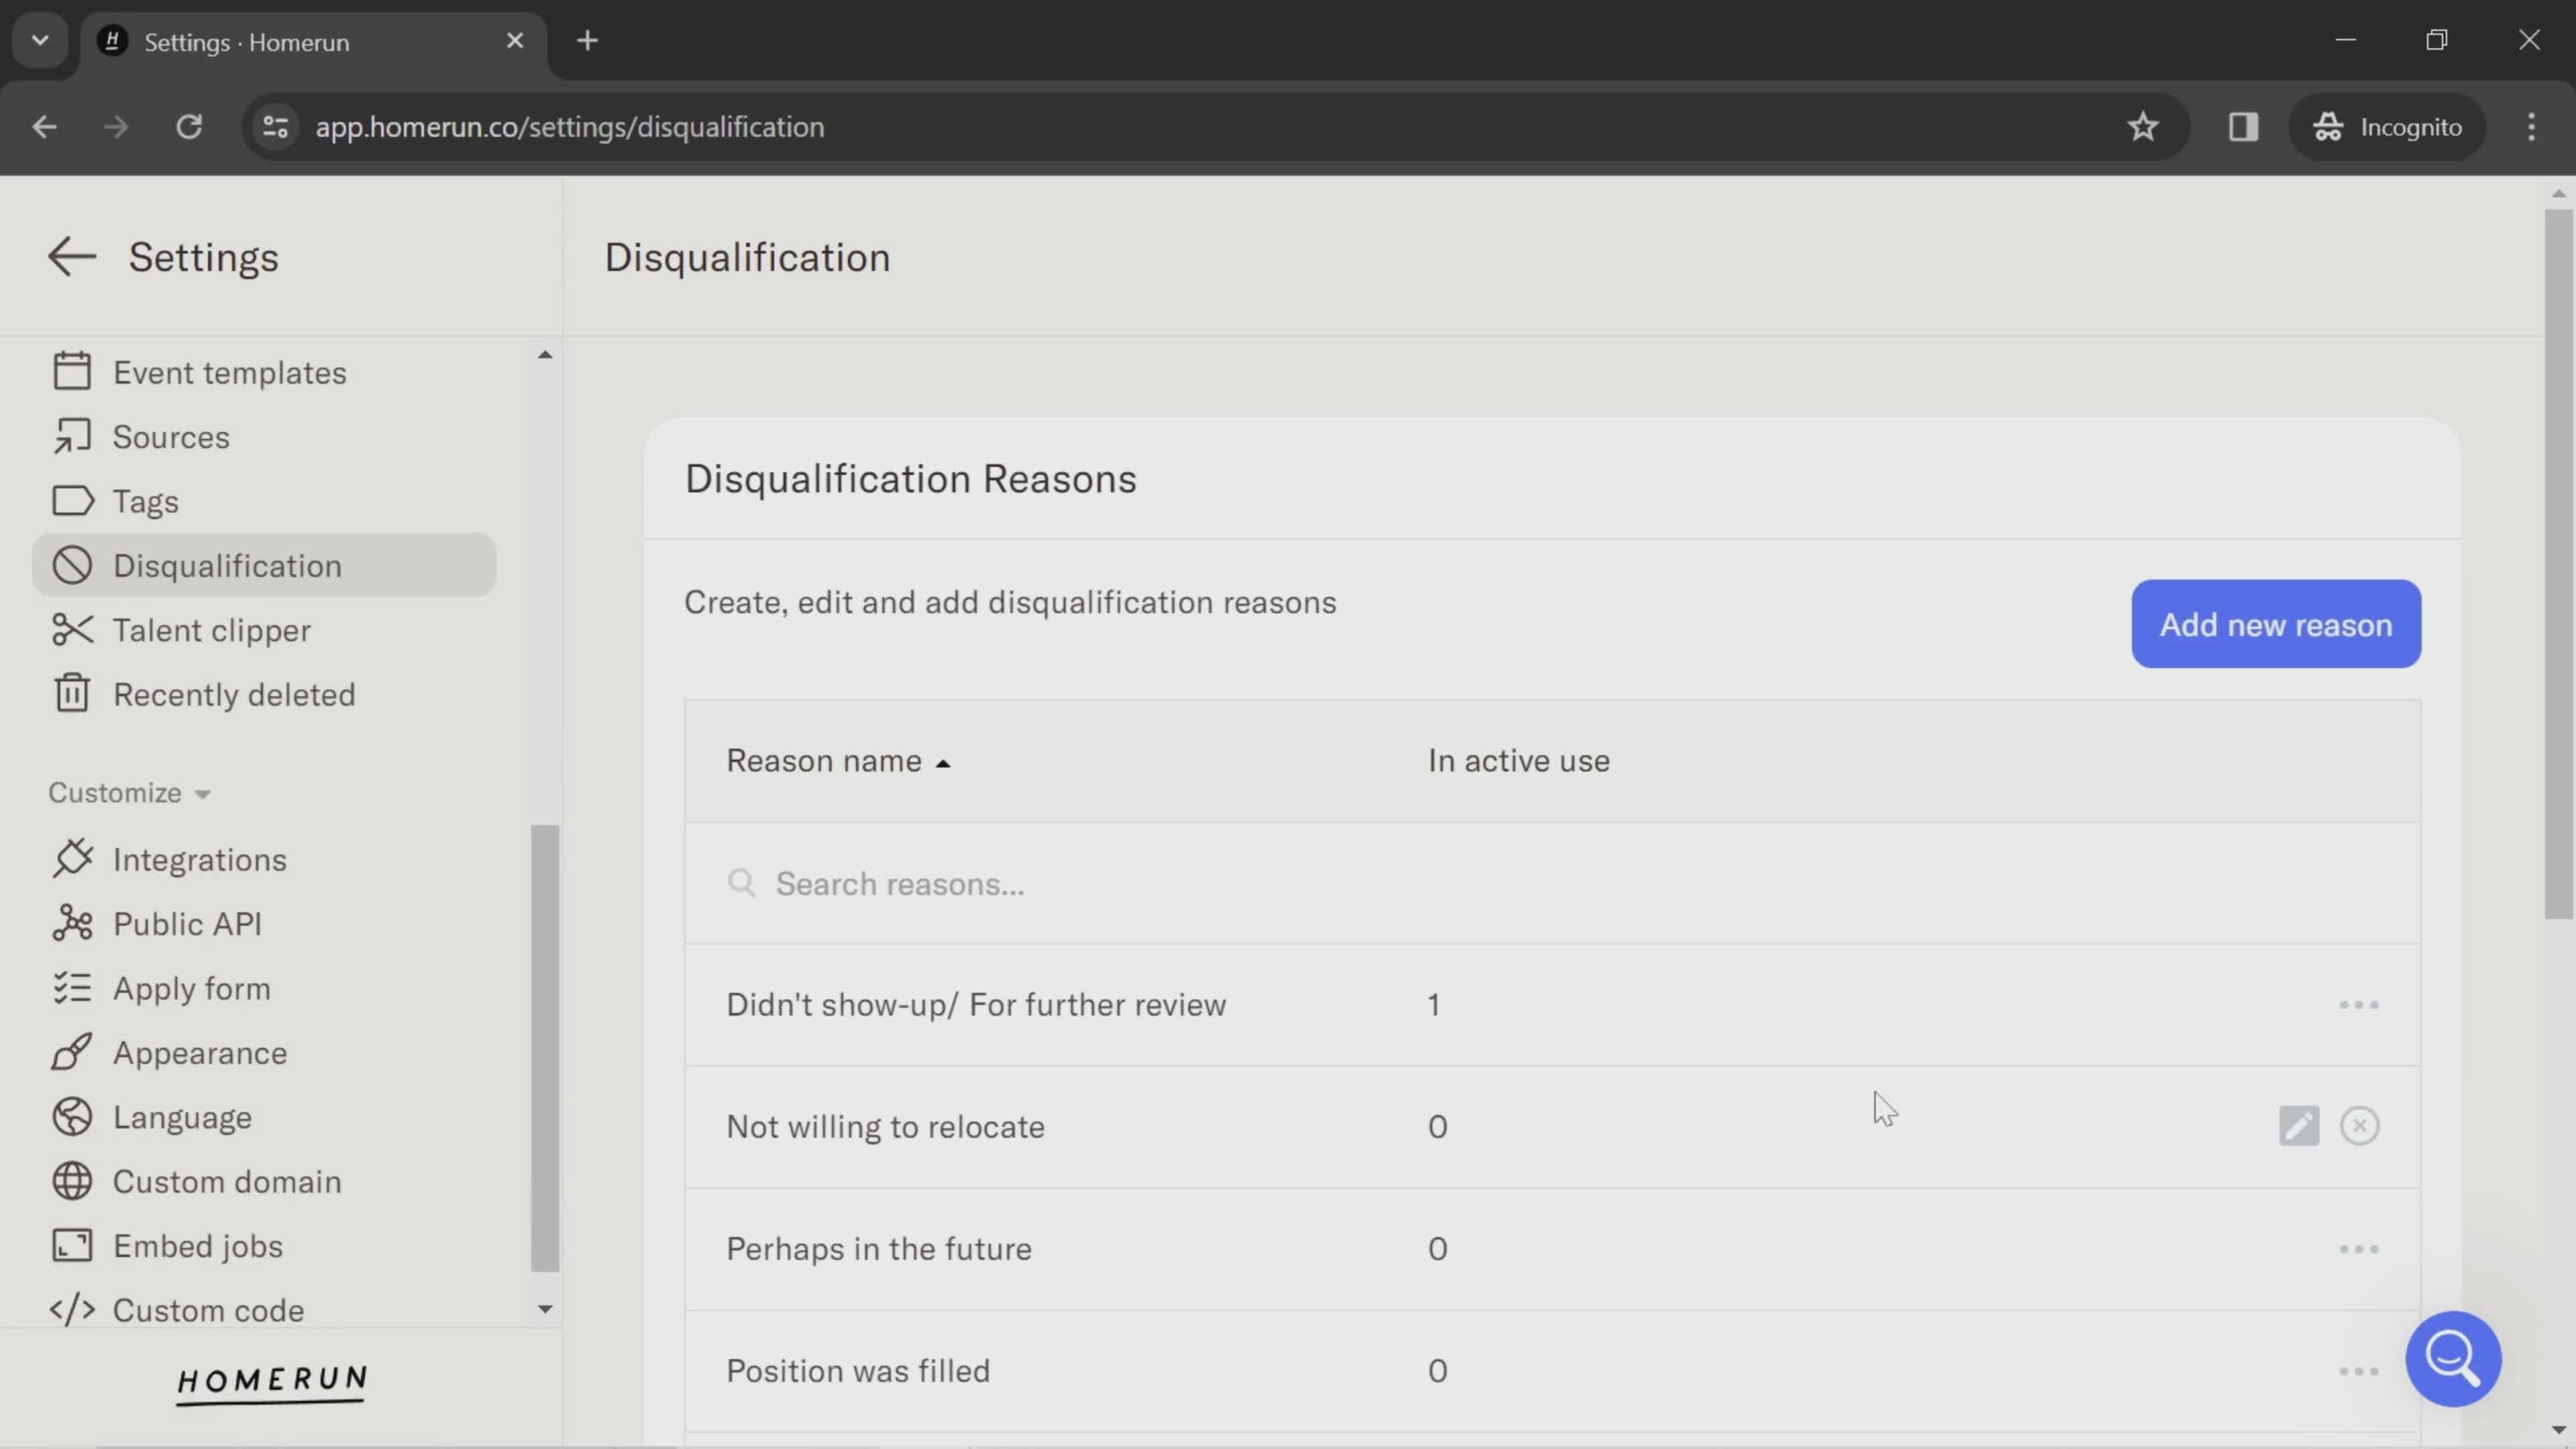Viewport: 2576px width, 1449px height.
Task: Reload the page
Action: [x=189, y=127]
